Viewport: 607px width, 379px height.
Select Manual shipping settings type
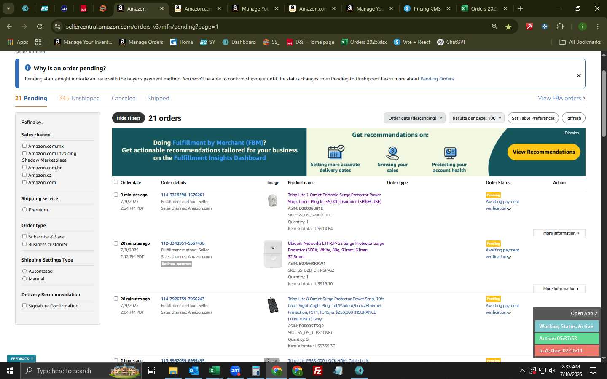tap(24, 279)
